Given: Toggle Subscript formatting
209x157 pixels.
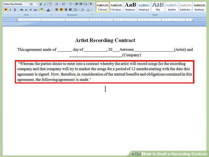Looking at the screenshot, I should tap(26, 9).
